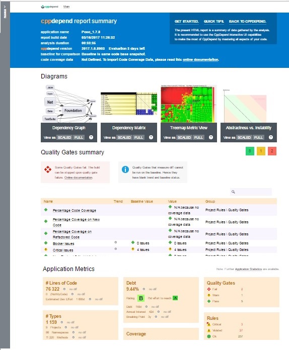
Task: Click help icon on Dependency Matrix card
Action: tap(151, 137)
